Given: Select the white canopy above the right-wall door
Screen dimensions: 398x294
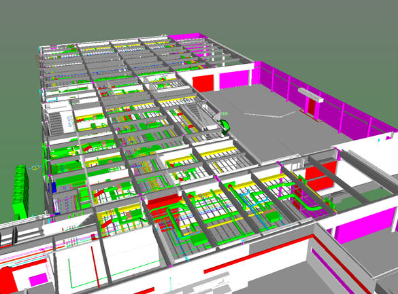Looking at the screenshot, I should 311,94.
